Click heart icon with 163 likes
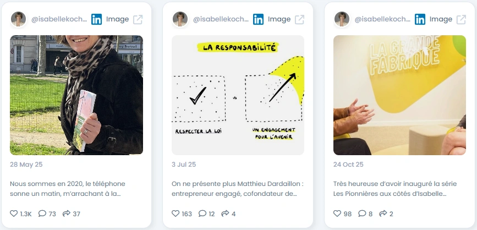Screen dimensions: 477x230 pos(176,213)
